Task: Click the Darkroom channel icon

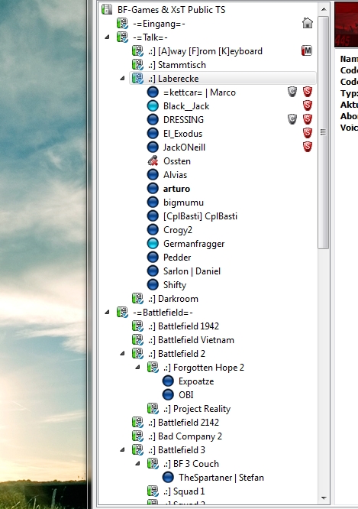Action: (x=137, y=298)
